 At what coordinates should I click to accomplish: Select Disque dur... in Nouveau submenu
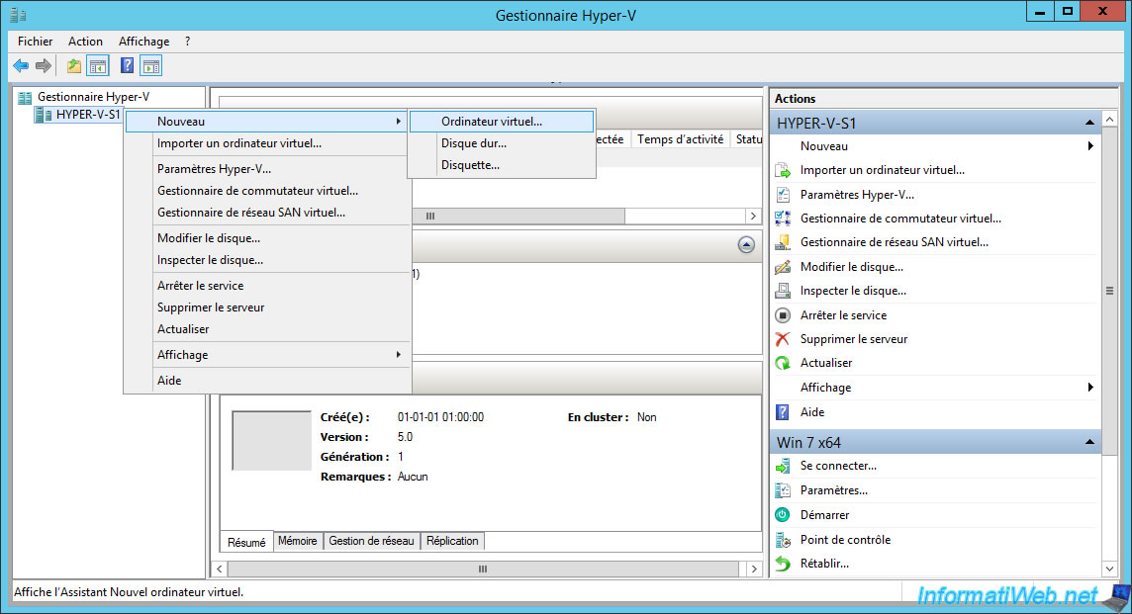[x=502, y=143]
